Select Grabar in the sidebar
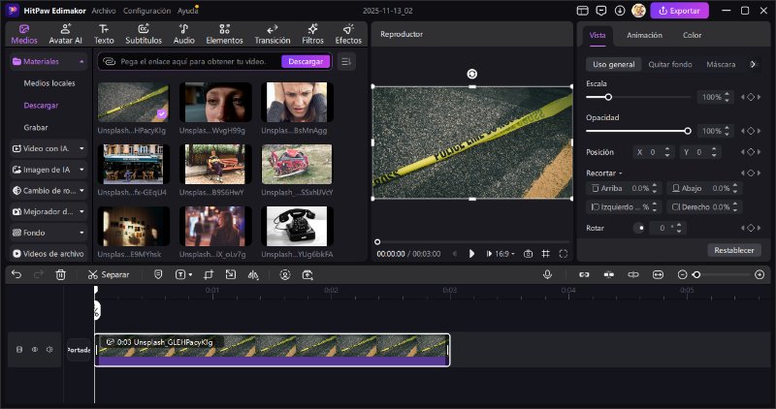 tap(36, 127)
